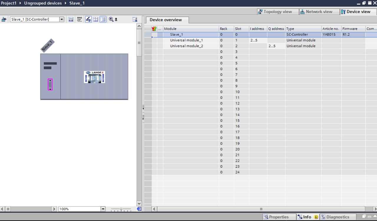Select the magenta PROFIBUS port on device
377x221 pixels.
click(50, 85)
